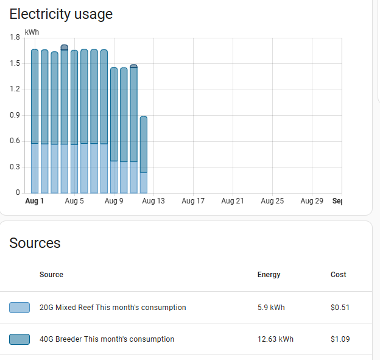
Task: Click the Aug 25 axis label
Action: (x=272, y=201)
